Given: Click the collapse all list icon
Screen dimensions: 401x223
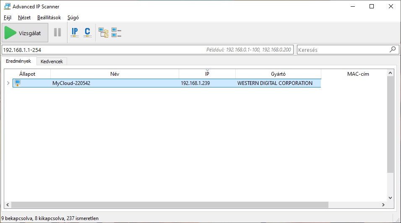Looking at the screenshot, I should coord(116,33).
